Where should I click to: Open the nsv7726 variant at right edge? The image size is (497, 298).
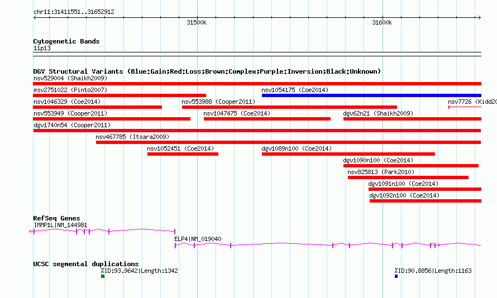click(x=465, y=107)
